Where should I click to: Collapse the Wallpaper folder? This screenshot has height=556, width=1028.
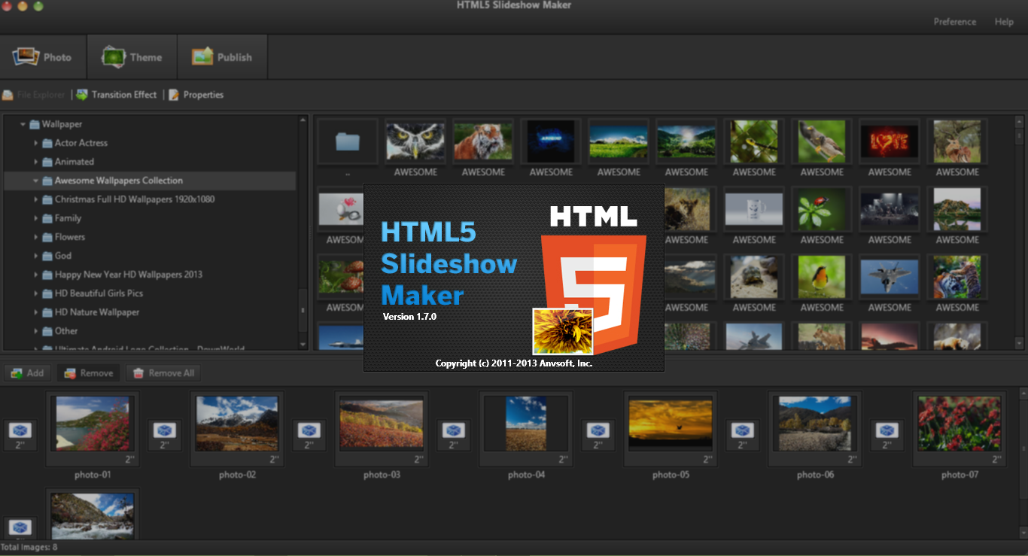23,124
